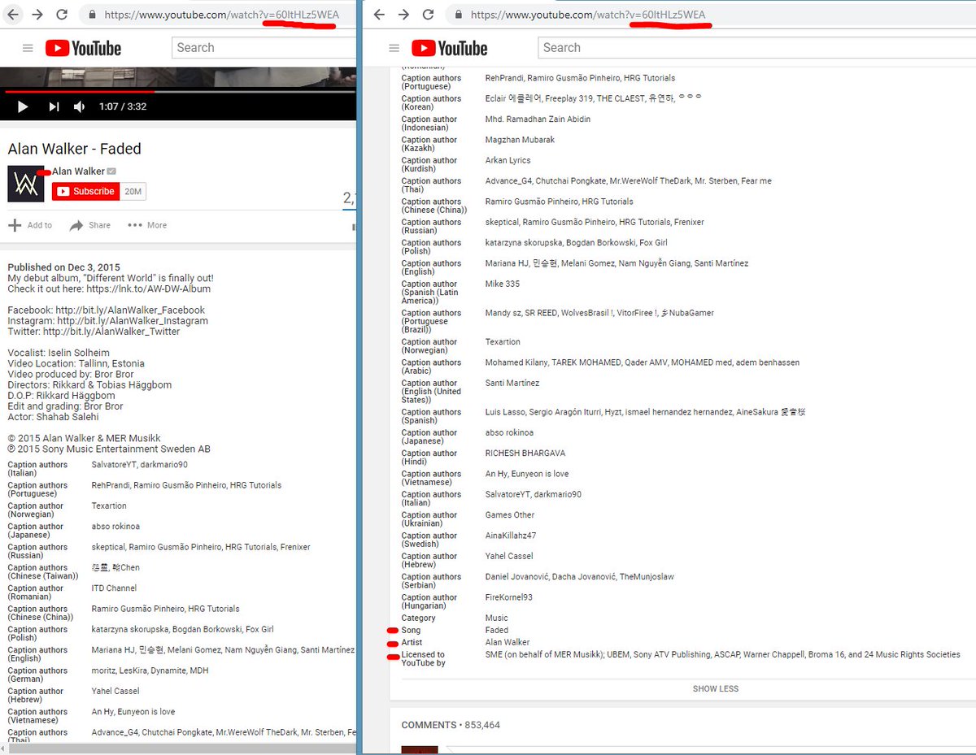Click ITD Channel caption author
The height and width of the screenshot is (755, 976).
click(x=114, y=588)
